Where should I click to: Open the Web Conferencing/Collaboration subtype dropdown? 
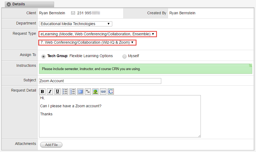click(87, 43)
